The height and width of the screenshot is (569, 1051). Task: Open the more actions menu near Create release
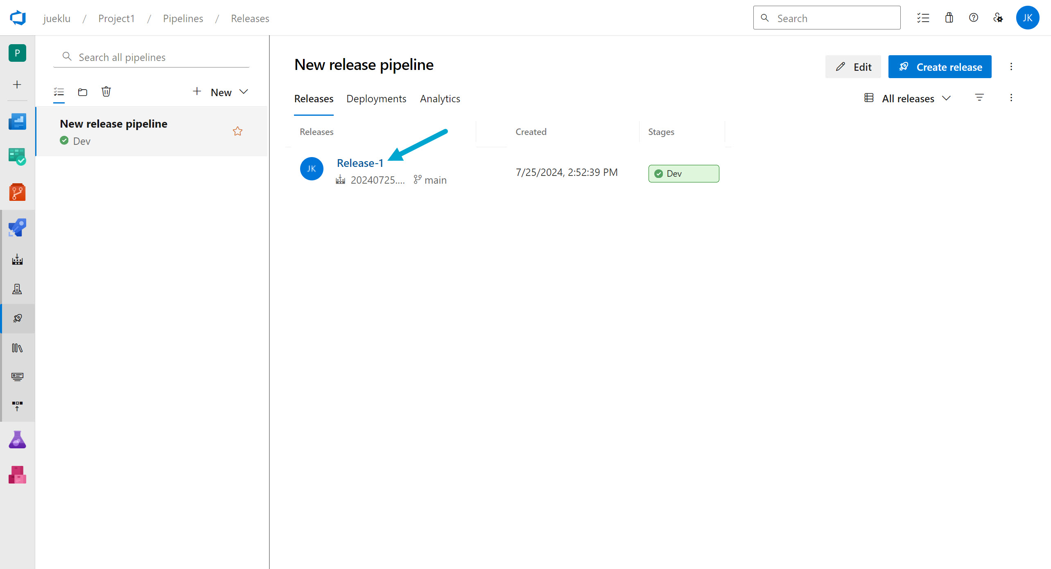click(x=1011, y=66)
